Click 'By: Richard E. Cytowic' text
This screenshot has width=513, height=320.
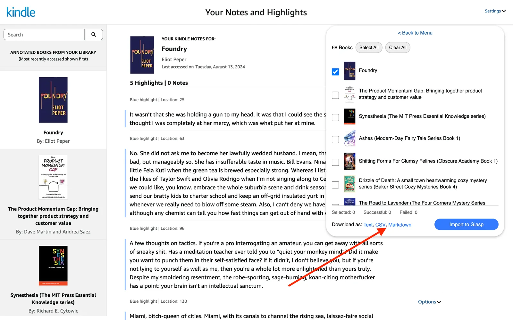(53, 311)
